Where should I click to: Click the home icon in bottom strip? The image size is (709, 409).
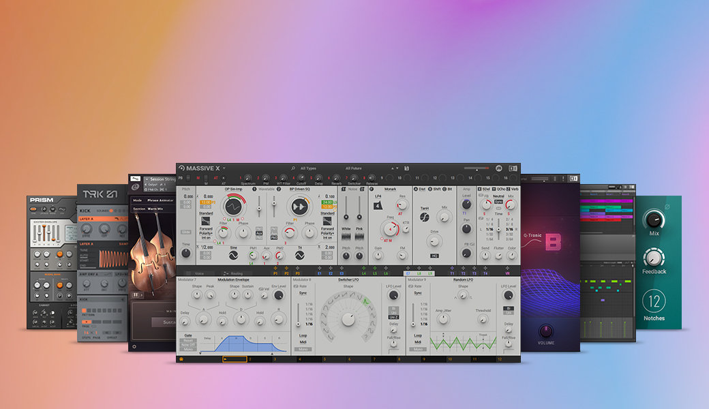pos(181,359)
